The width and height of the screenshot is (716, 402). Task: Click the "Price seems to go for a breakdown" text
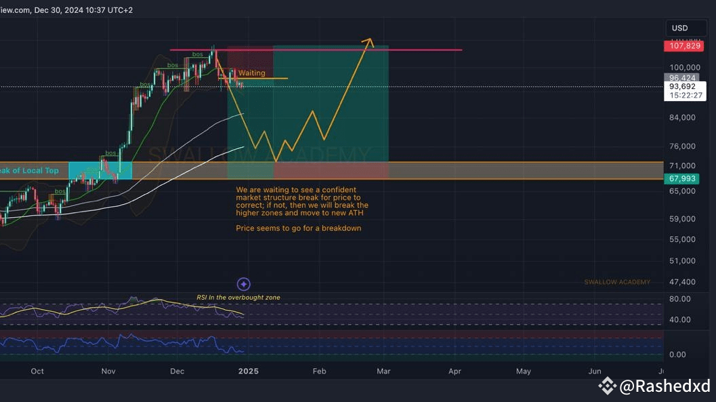(x=298, y=228)
